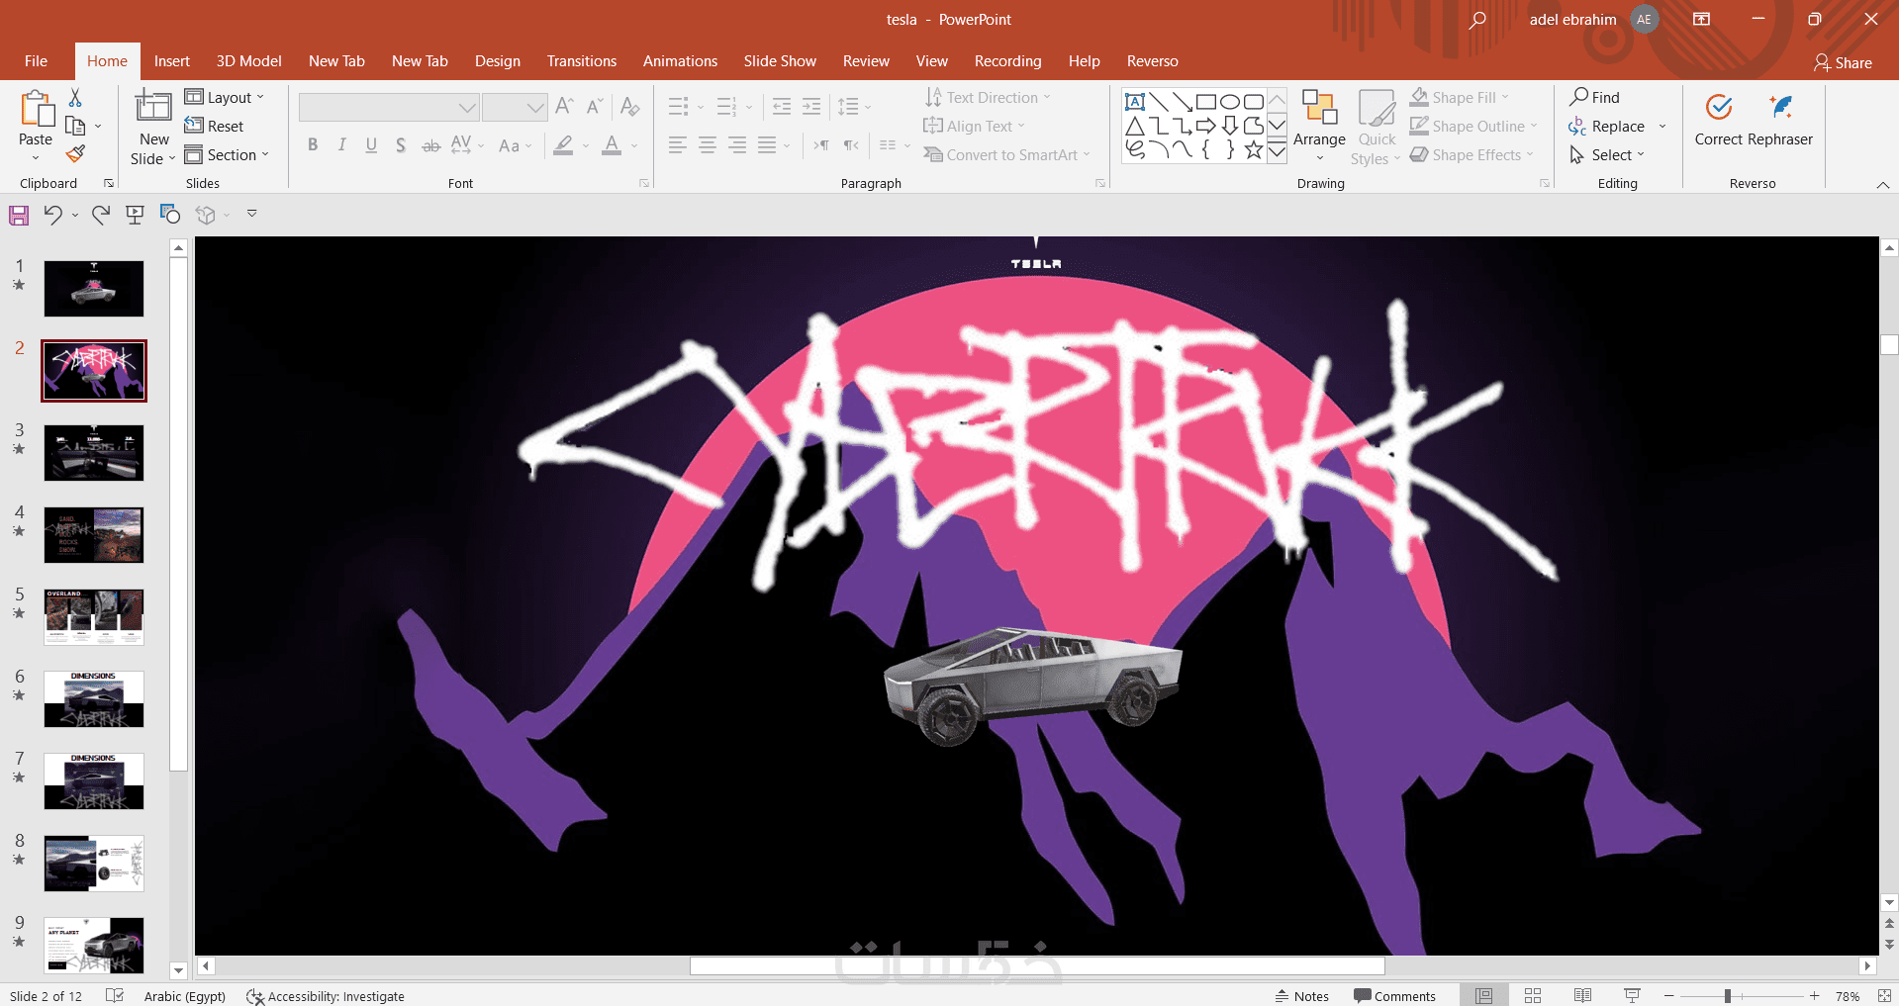Open Drawing group dialog launcher
The image size is (1899, 1006).
1545,183
